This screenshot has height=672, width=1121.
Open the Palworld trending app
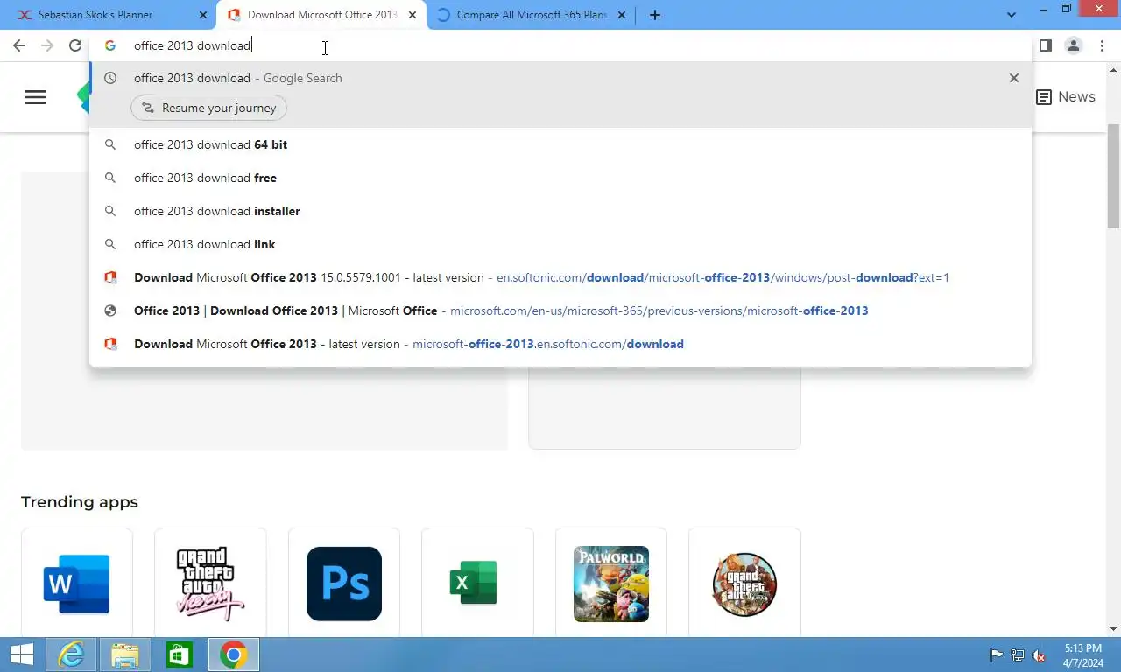coord(611,583)
